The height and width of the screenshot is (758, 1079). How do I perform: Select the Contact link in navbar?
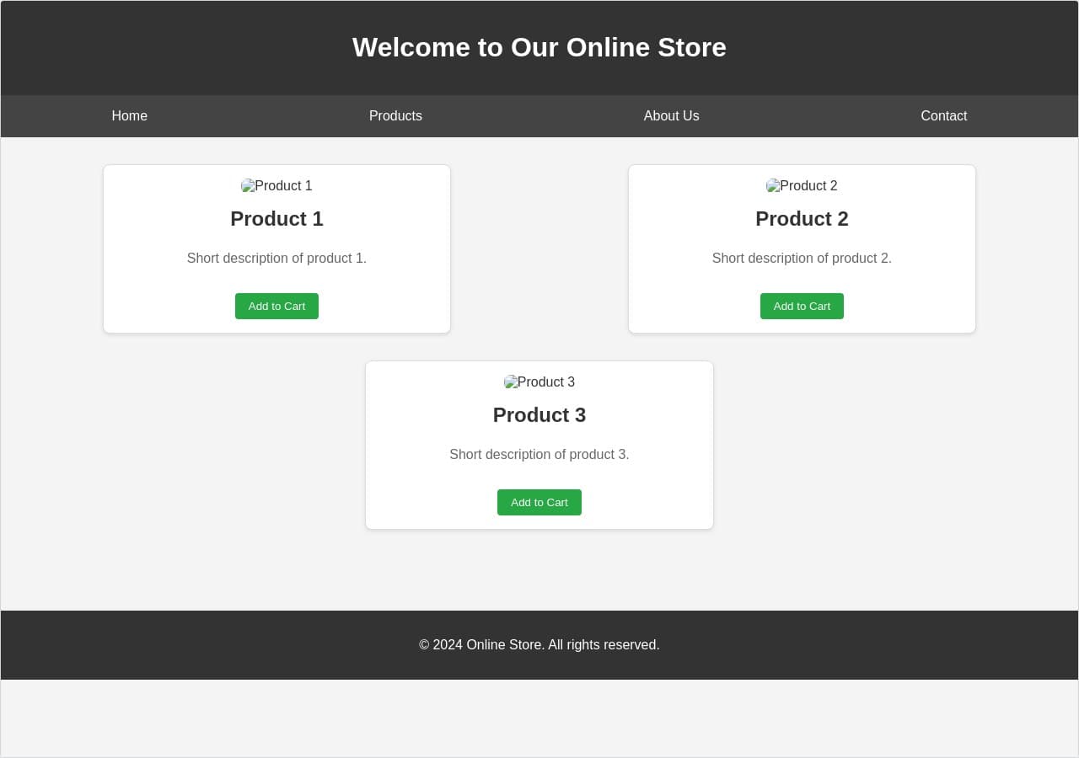click(943, 116)
